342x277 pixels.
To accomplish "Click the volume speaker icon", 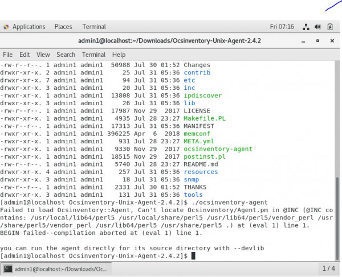I will [x=317, y=27].
